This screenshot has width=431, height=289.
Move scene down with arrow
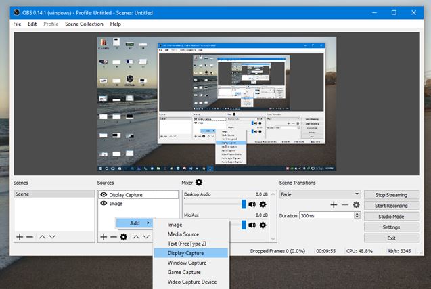tap(52, 236)
